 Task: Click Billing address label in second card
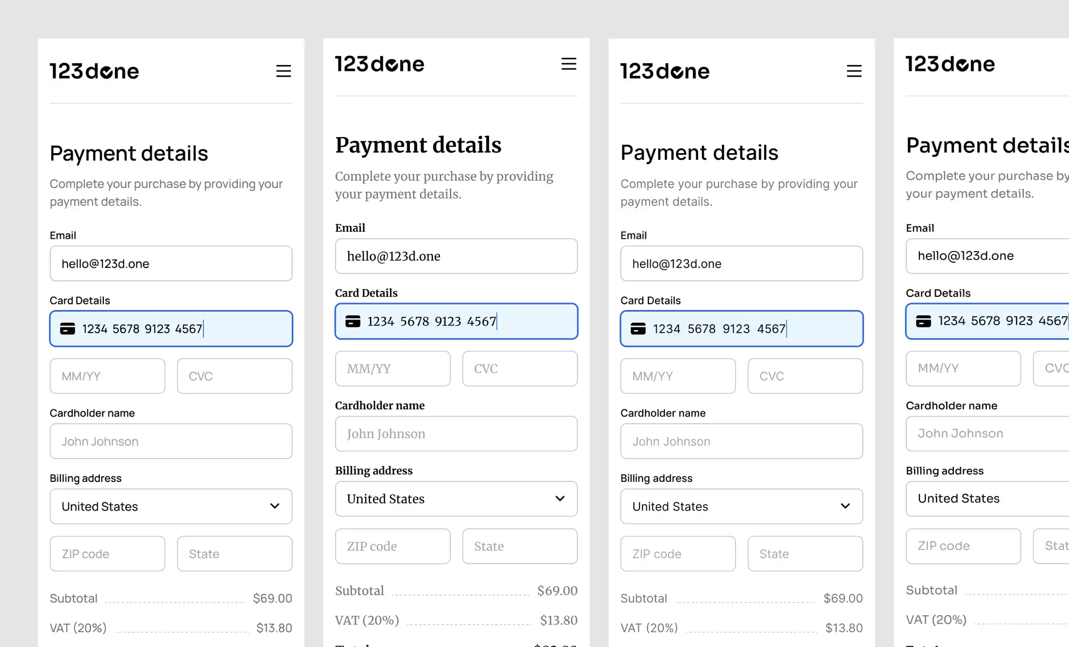click(374, 471)
